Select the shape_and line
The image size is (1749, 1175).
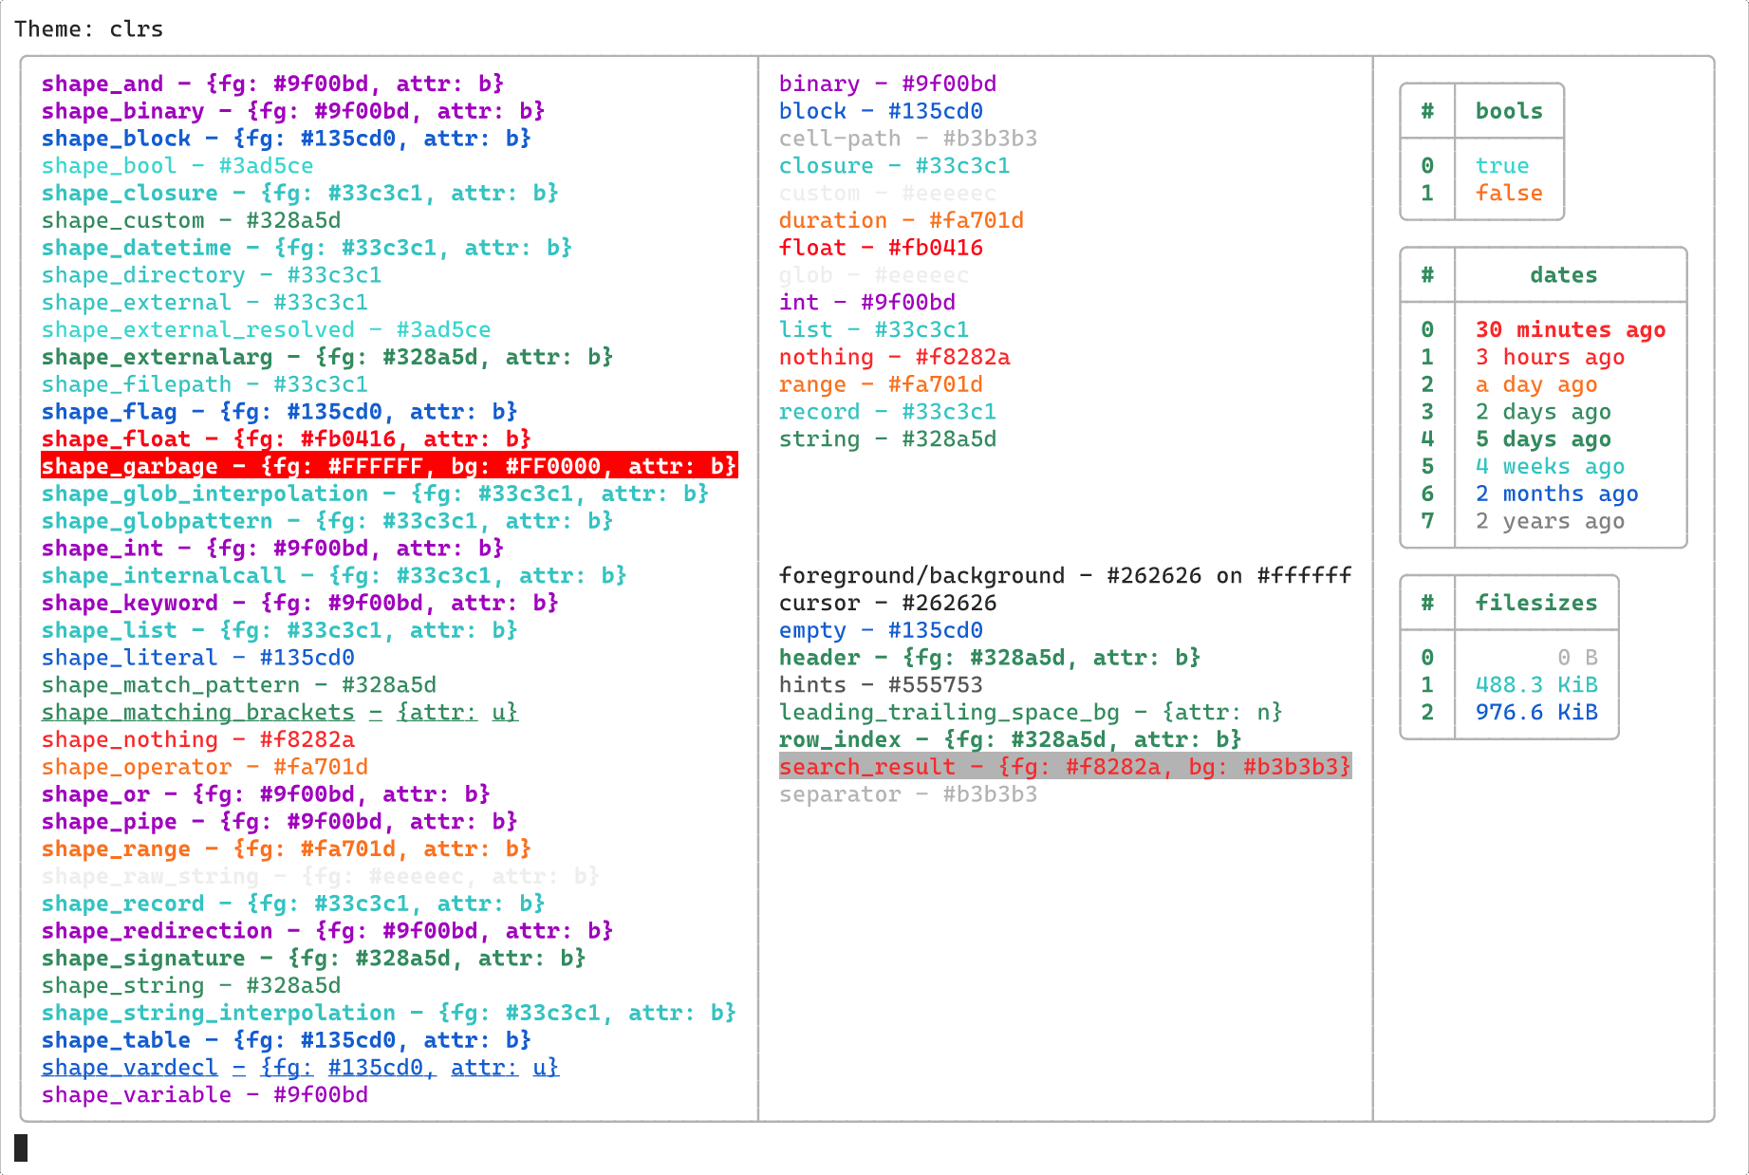click(x=272, y=84)
